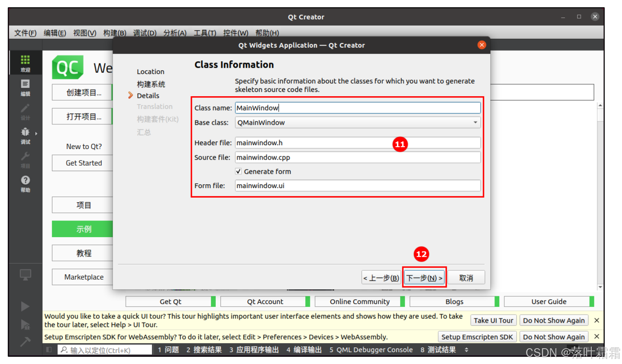Open the Qt Account link
The image size is (622, 364).
265,301
